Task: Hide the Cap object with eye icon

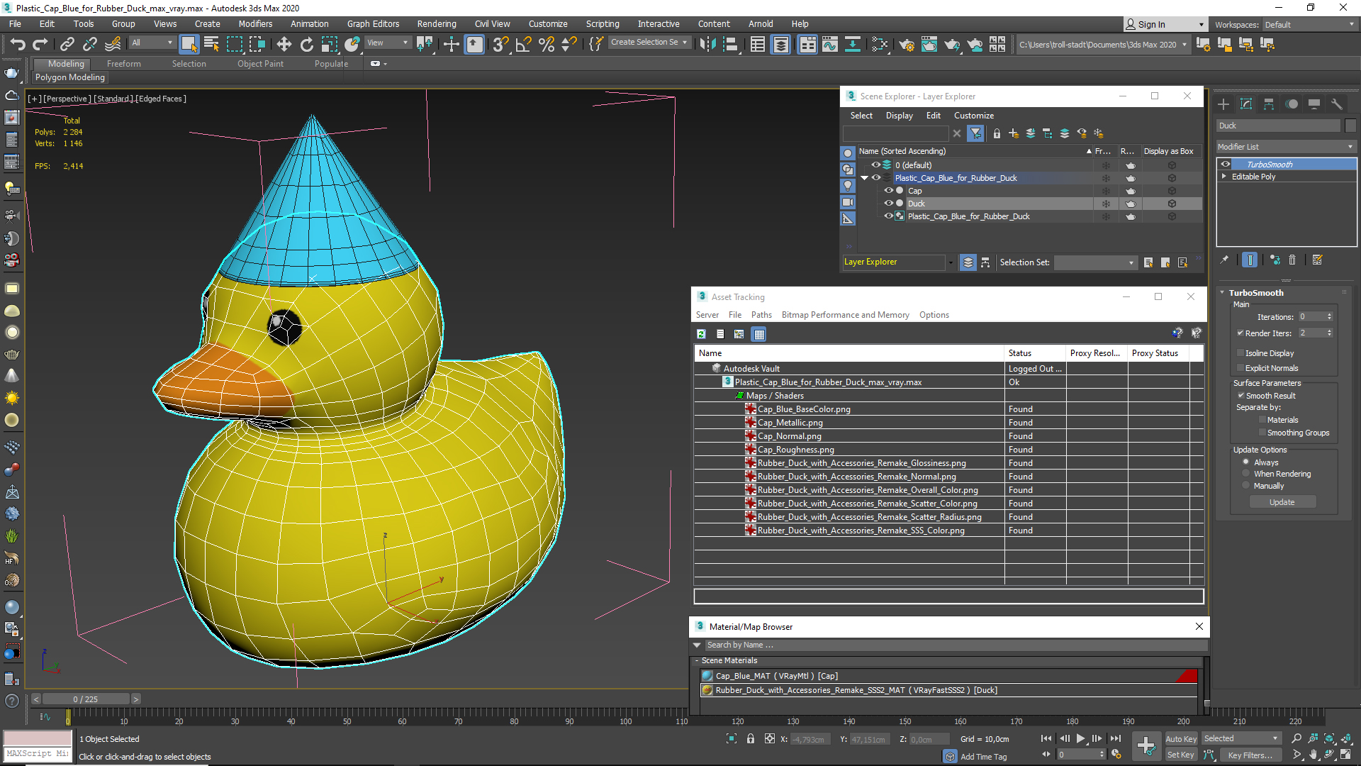Action: click(888, 191)
